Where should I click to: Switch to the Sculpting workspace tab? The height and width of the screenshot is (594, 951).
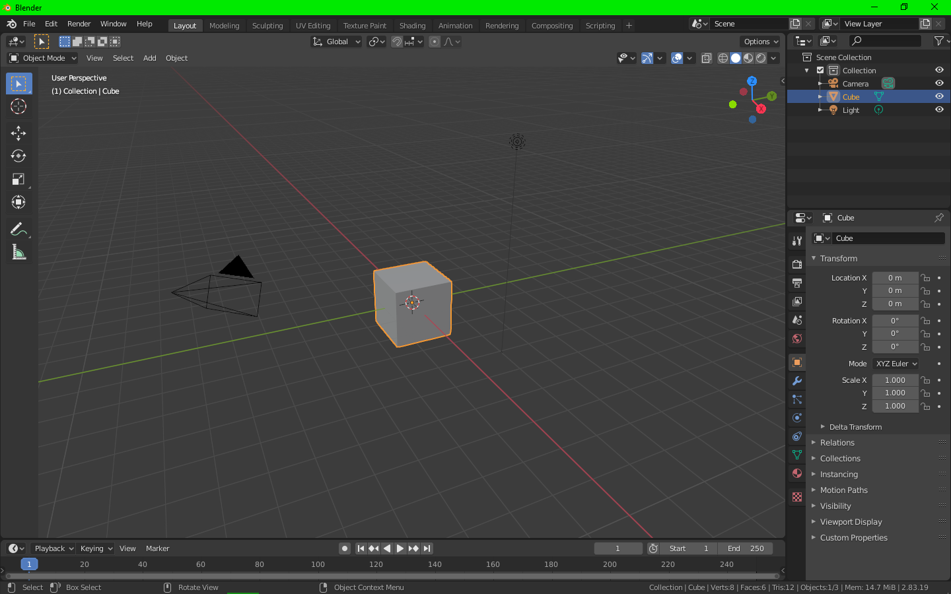[x=267, y=26]
